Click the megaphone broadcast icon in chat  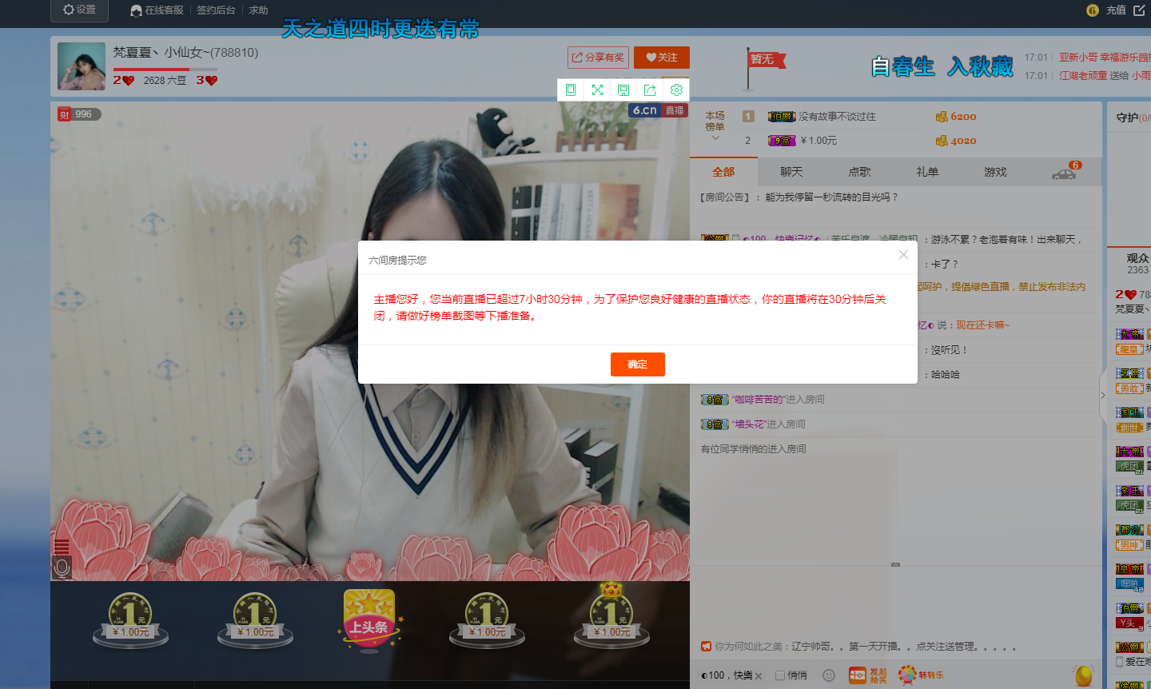coord(706,647)
